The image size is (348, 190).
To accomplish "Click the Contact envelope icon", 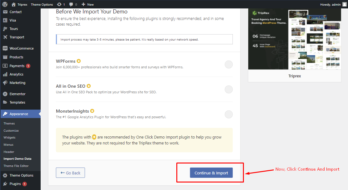I will point(5,12).
